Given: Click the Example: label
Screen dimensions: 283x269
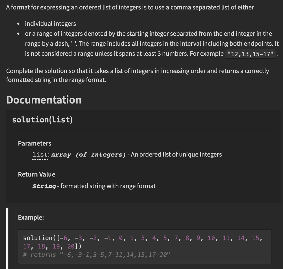Looking at the screenshot, I should point(31,218).
